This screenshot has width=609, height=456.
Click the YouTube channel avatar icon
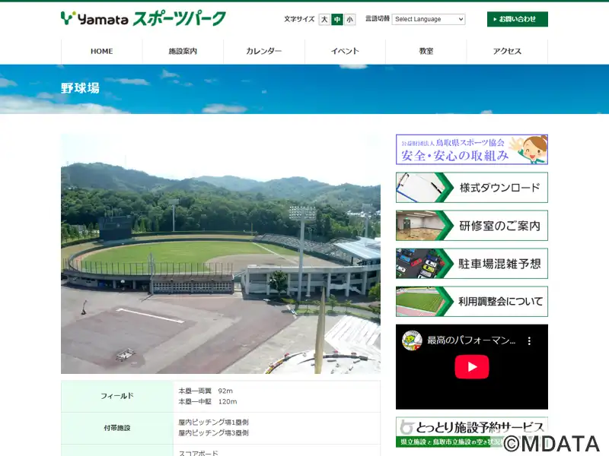pyautogui.click(x=412, y=340)
